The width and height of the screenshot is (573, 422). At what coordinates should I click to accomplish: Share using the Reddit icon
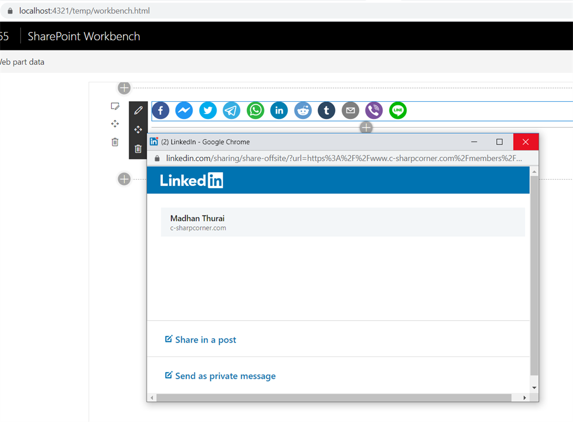[x=303, y=111]
